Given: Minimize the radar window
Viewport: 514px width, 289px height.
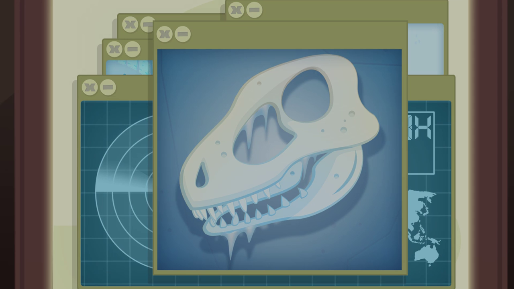Looking at the screenshot, I should click(x=108, y=87).
